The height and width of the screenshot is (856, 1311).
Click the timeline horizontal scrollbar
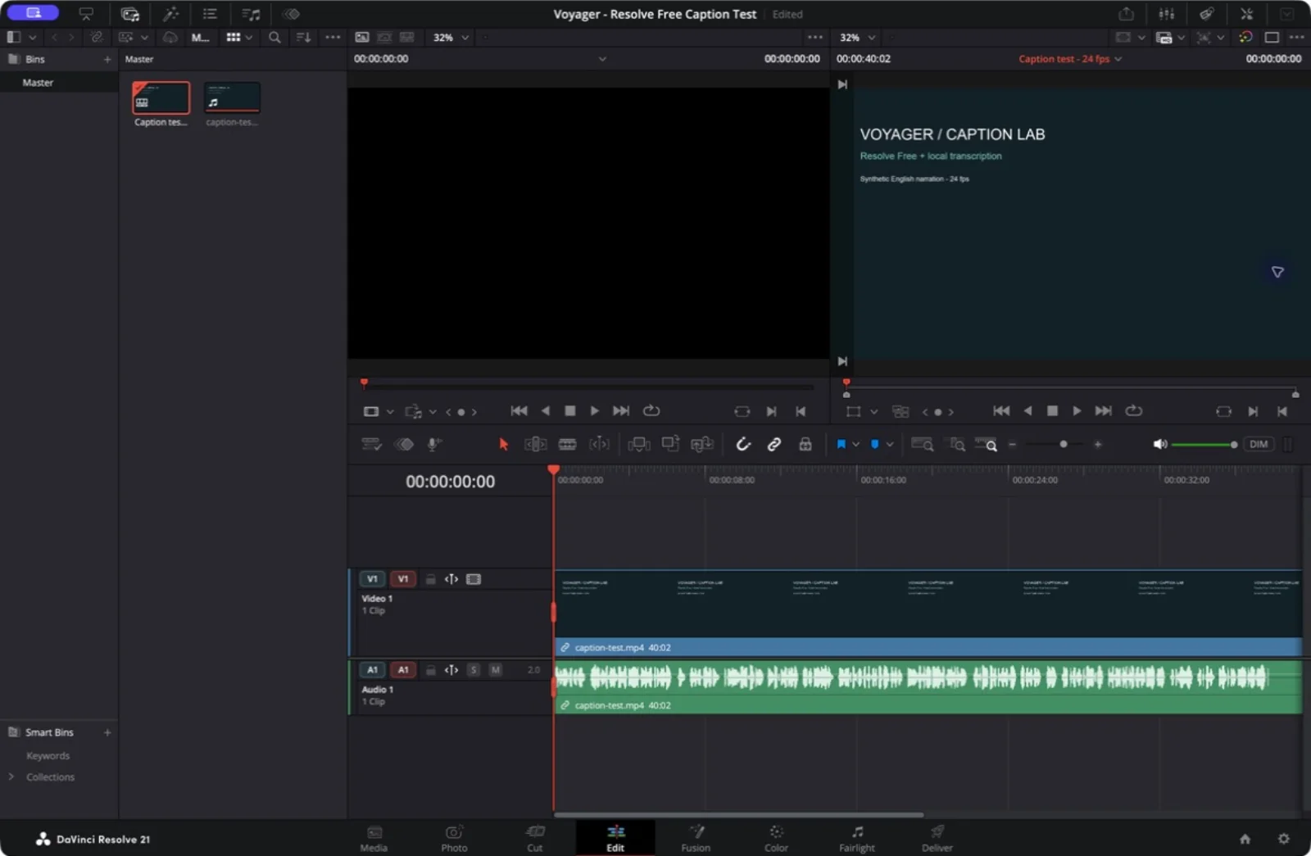click(738, 814)
